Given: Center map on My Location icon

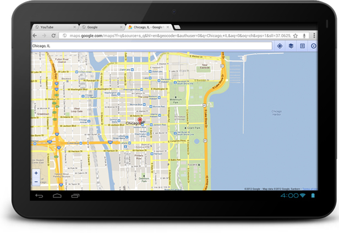Looking at the screenshot, I should [x=280, y=46].
